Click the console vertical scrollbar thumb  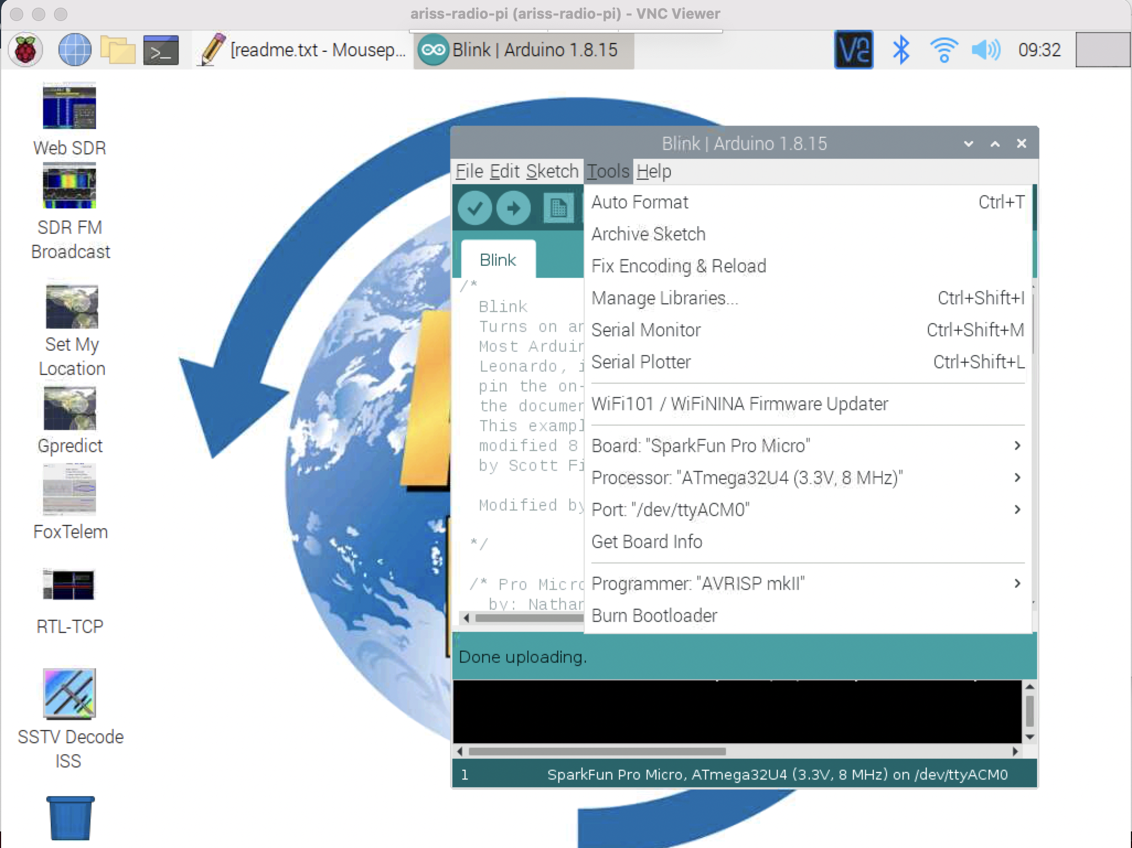[x=1029, y=711]
